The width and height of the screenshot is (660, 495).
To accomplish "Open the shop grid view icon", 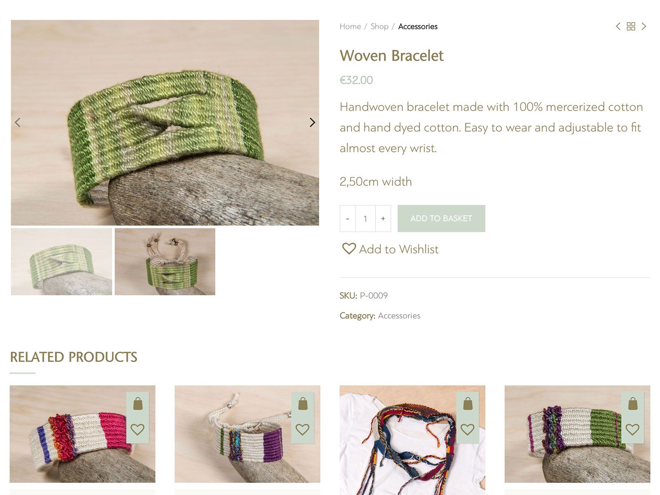I will click(x=631, y=26).
